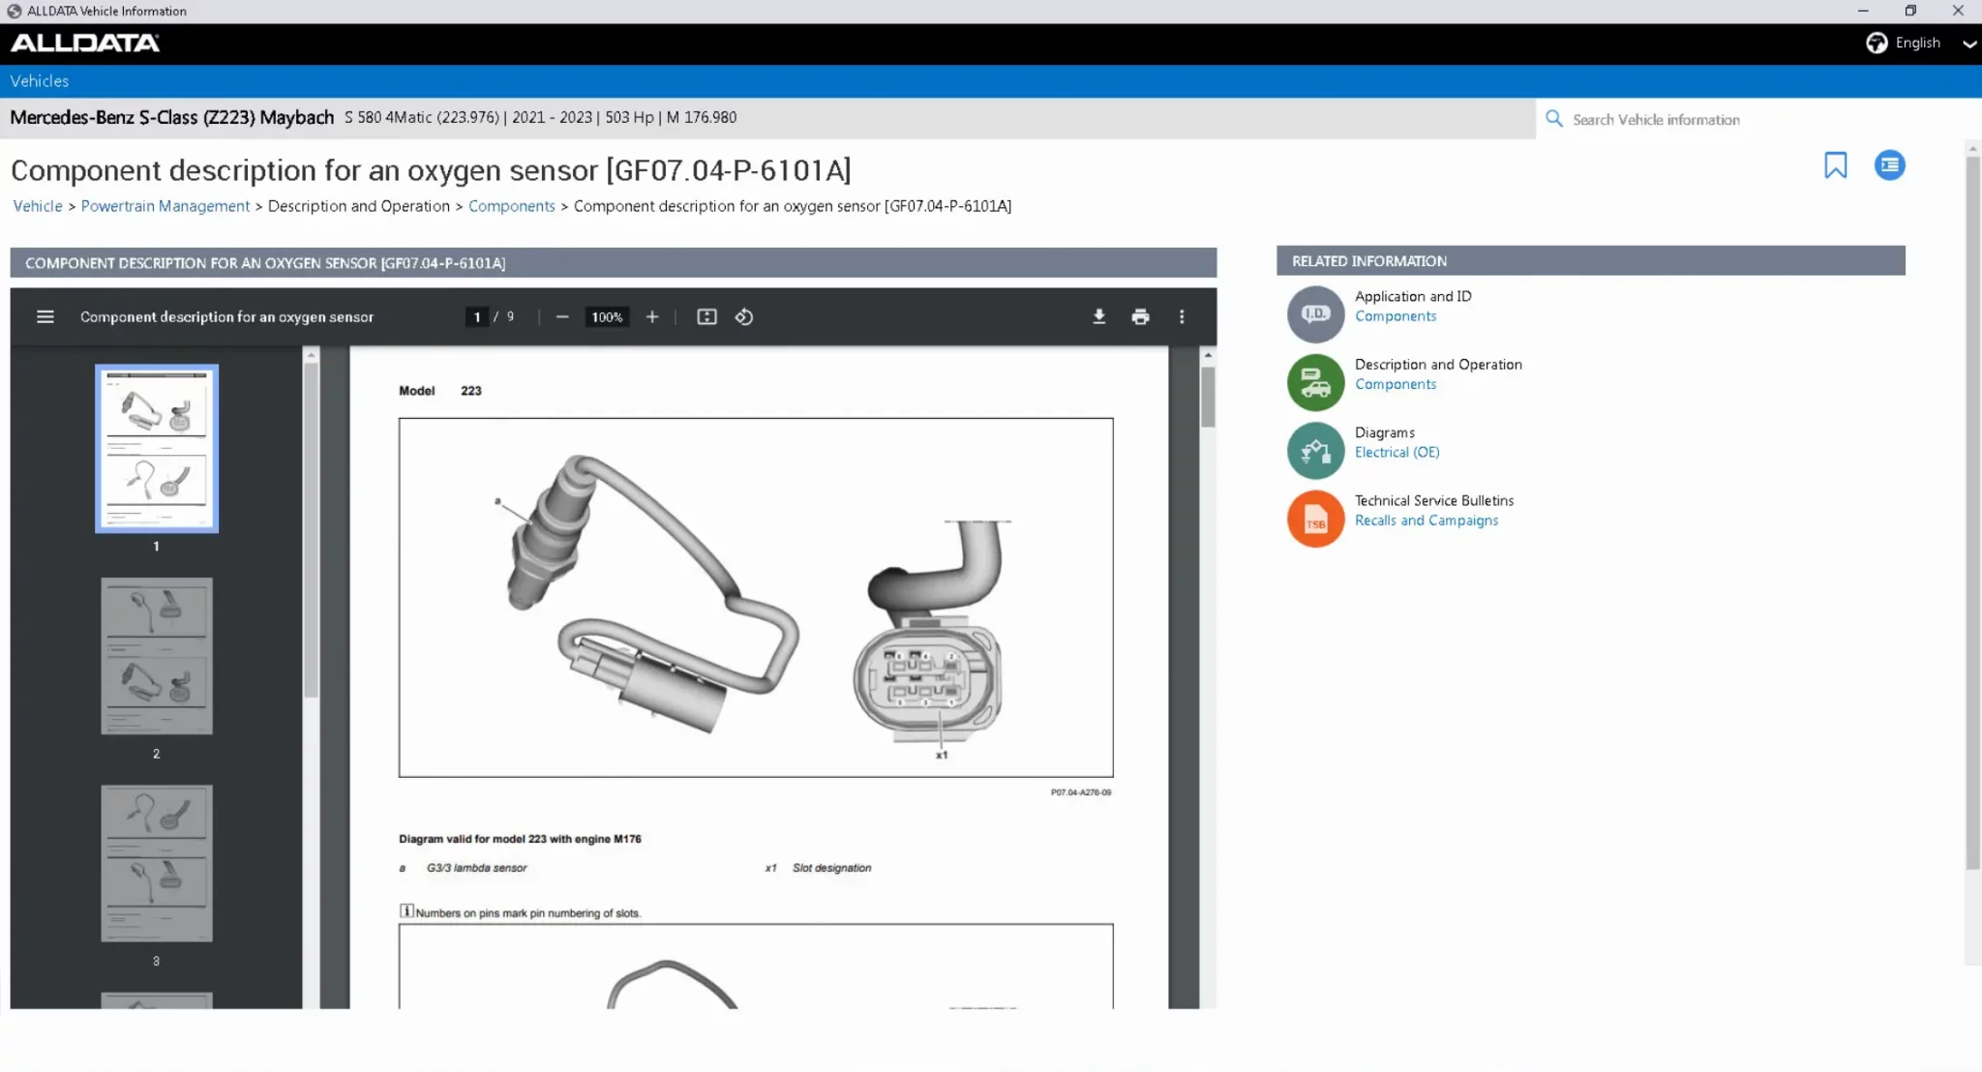Viewport: 1982px width, 1072px height.
Task: Toggle the blue list view icon
Action: 1889,165
